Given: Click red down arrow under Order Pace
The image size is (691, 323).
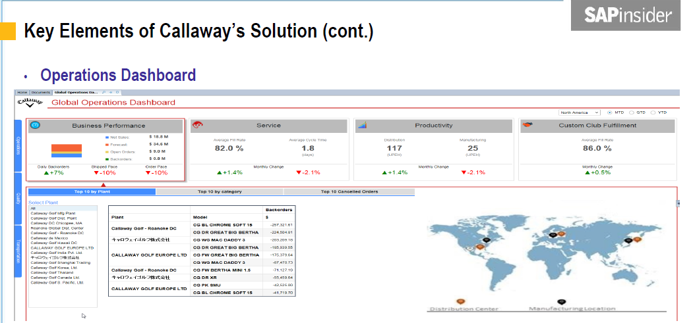Looking at the screenshot, I should (x=148, y=173).
